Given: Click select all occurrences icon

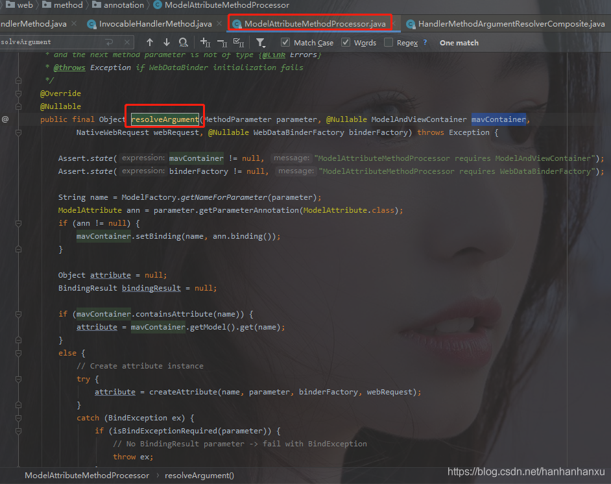Looking at the screenshot, I should 238,43.
